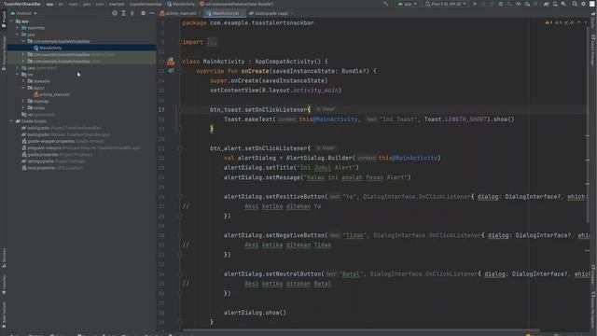The width and height of the screenshot is (597, 336).
Task: Collapse Gradle Scripts node
Action: (x=12, y=121)
